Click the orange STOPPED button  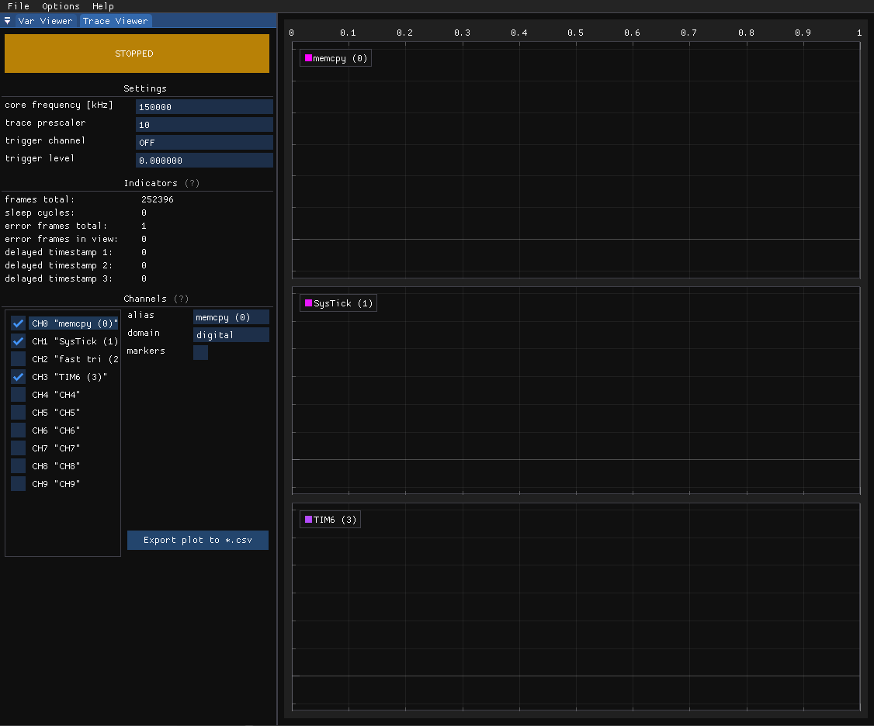pos(137,54)
